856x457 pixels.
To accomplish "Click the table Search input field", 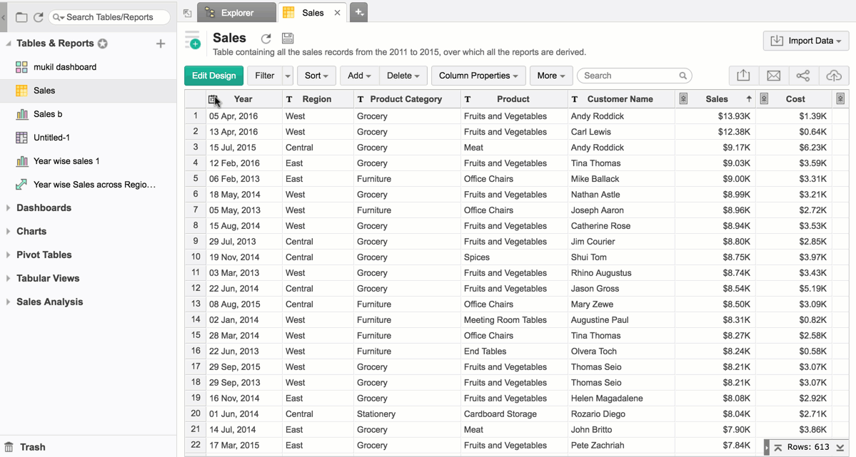I will click(628, 76).
